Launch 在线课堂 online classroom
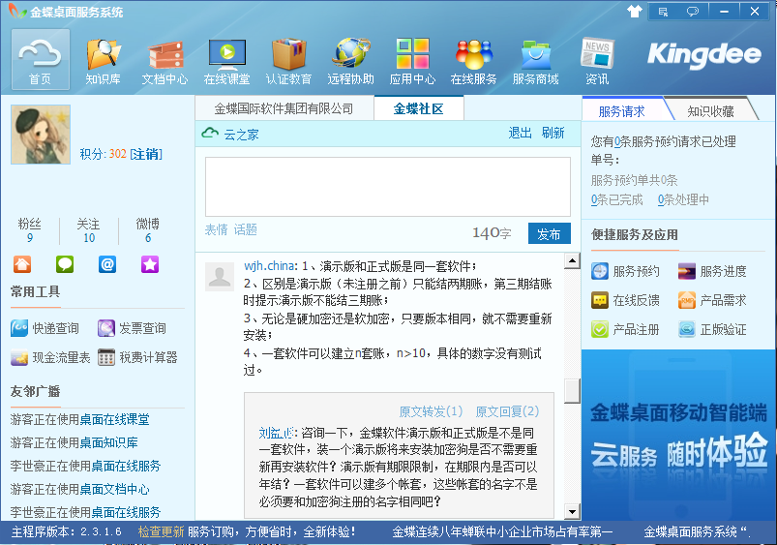777x545 pixels. point(227,61)
